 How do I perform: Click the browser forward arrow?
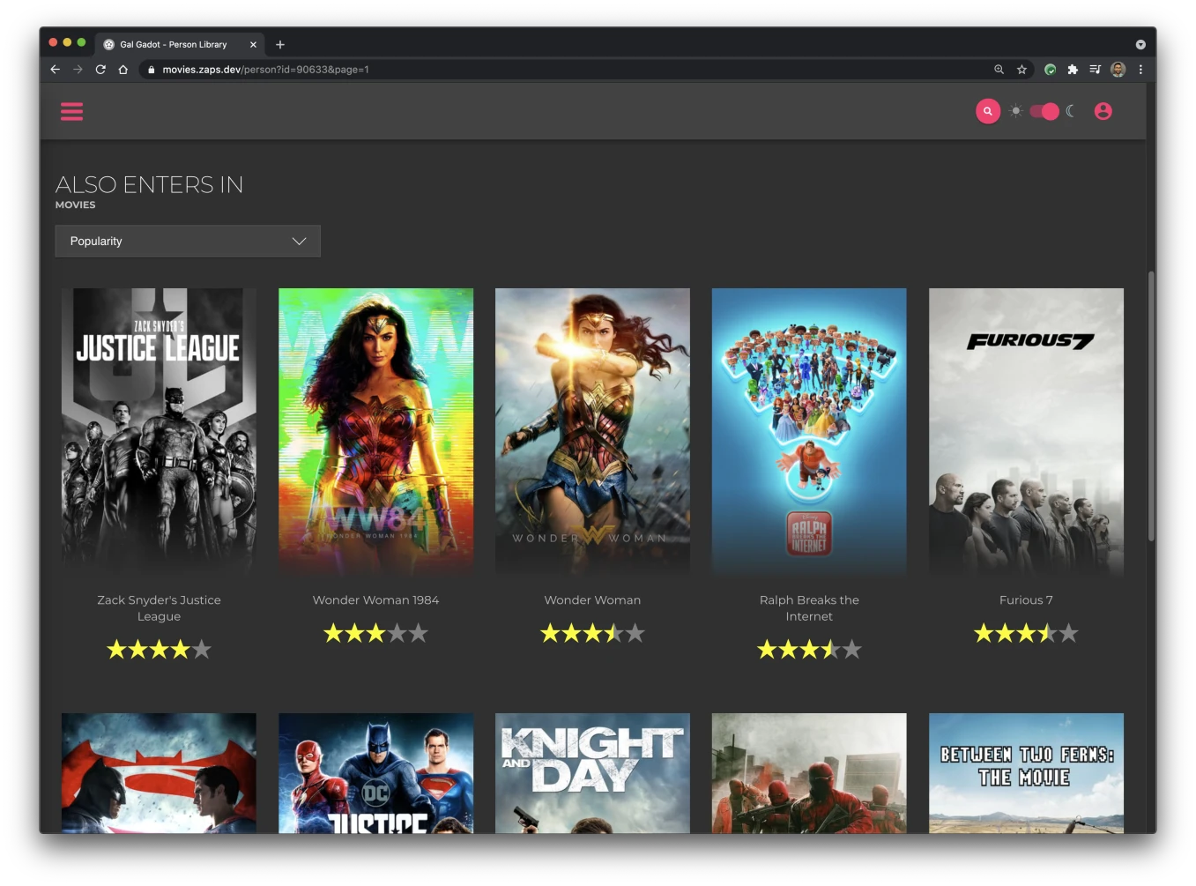(x=78, y=70)
